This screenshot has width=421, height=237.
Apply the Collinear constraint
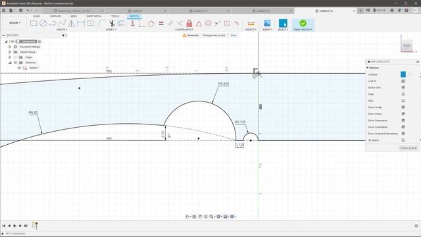click(x=218, y=24)
